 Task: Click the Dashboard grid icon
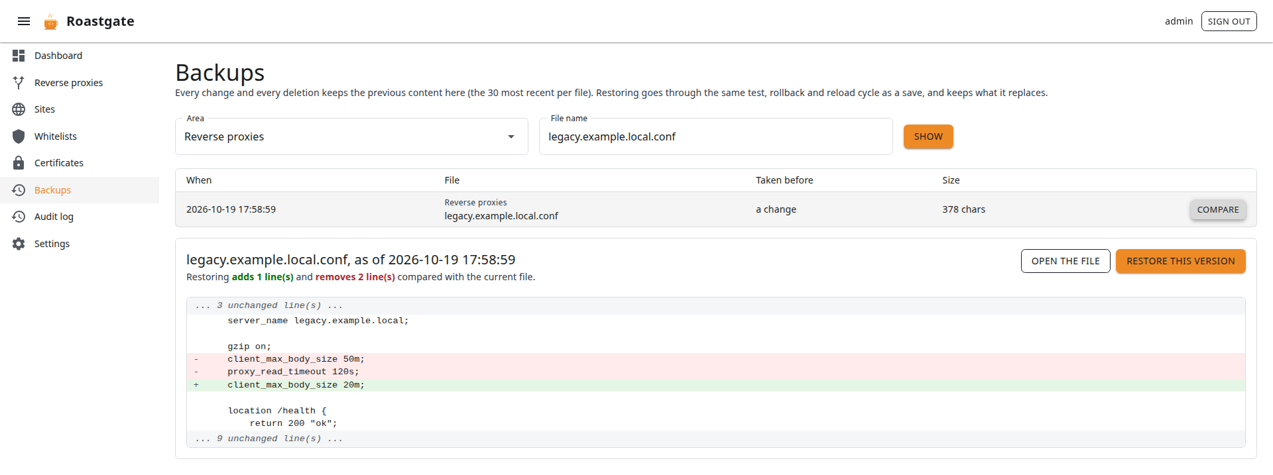[x=19, y=56]
